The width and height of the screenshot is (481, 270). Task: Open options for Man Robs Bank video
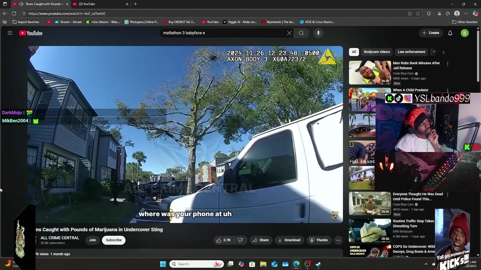(448, 64)
